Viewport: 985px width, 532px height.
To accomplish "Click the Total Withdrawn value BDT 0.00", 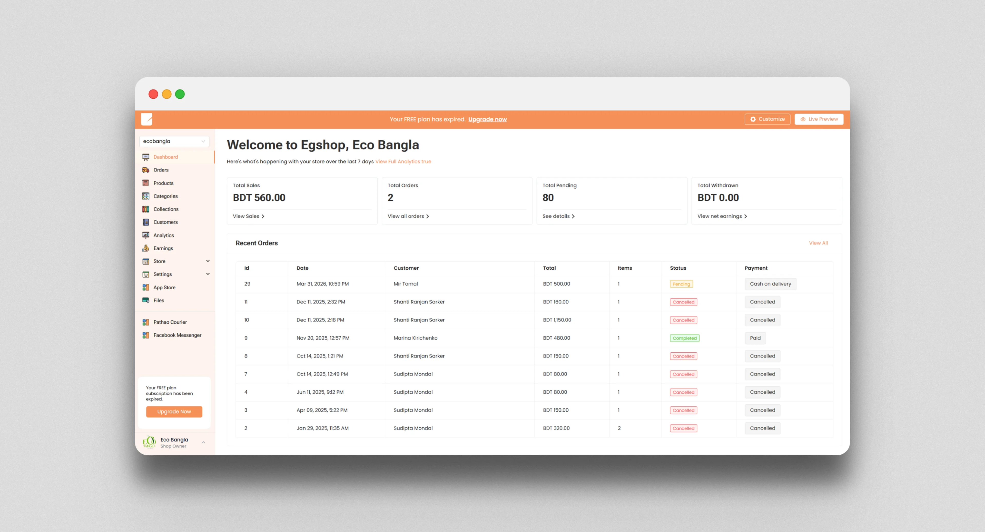I will click(718, 198).
